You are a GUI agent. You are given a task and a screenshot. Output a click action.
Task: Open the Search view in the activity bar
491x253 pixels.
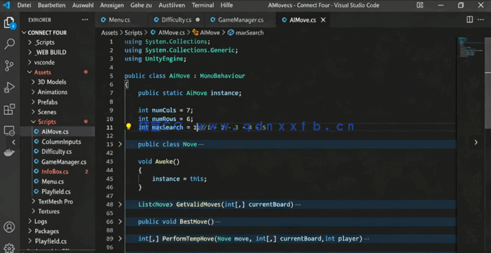pyautogui.click(x=10, y=44)
